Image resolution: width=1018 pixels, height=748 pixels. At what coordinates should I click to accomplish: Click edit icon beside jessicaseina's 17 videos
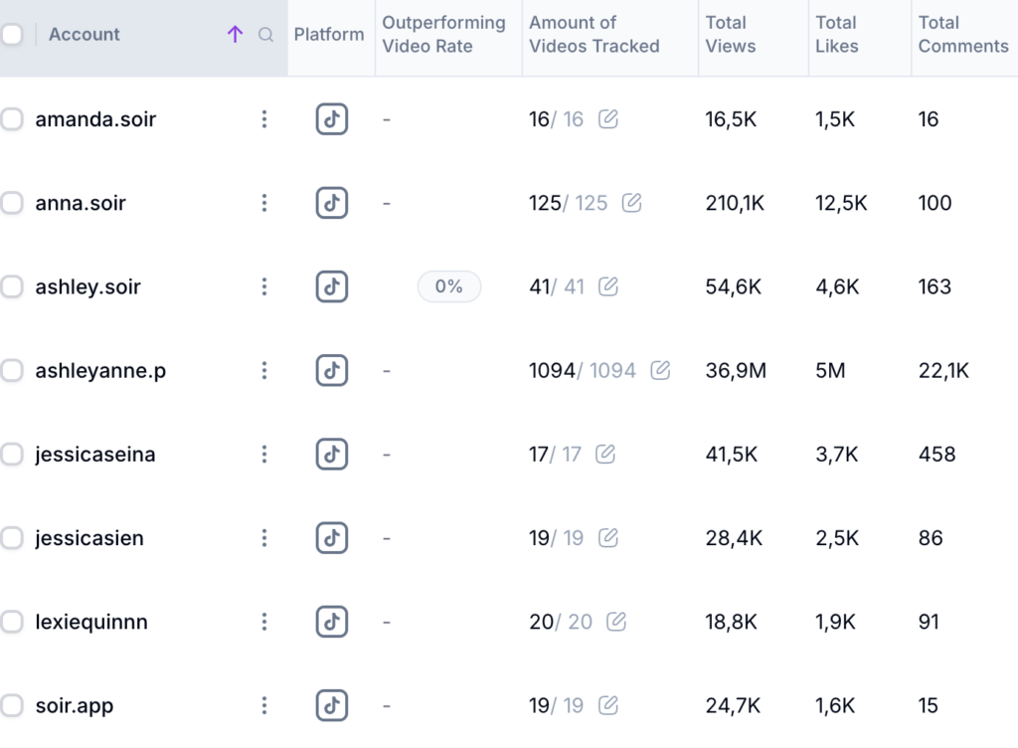(x=605, y=455)
